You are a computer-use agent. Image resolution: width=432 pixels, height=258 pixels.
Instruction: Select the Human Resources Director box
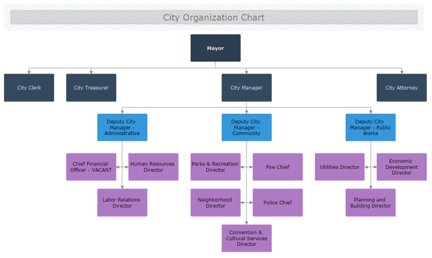pyautogui.click(x=153, y=167)
